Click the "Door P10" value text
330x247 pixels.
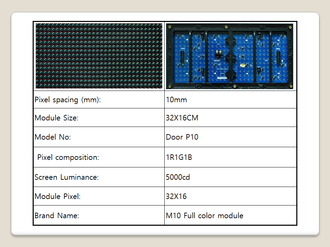[x=182, y=137]
